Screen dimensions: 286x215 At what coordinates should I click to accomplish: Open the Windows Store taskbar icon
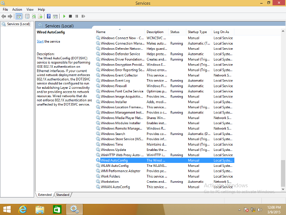(x=57, y=209)
